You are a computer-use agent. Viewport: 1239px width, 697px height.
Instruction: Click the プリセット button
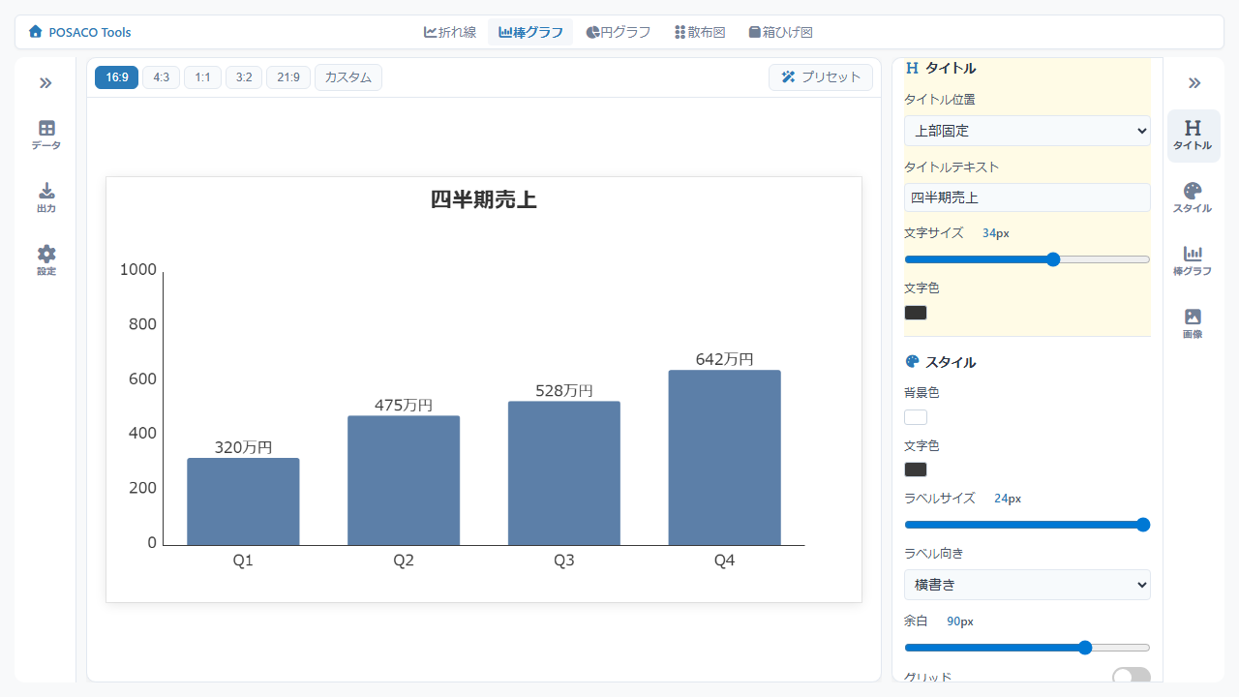[x=820, y=77]
